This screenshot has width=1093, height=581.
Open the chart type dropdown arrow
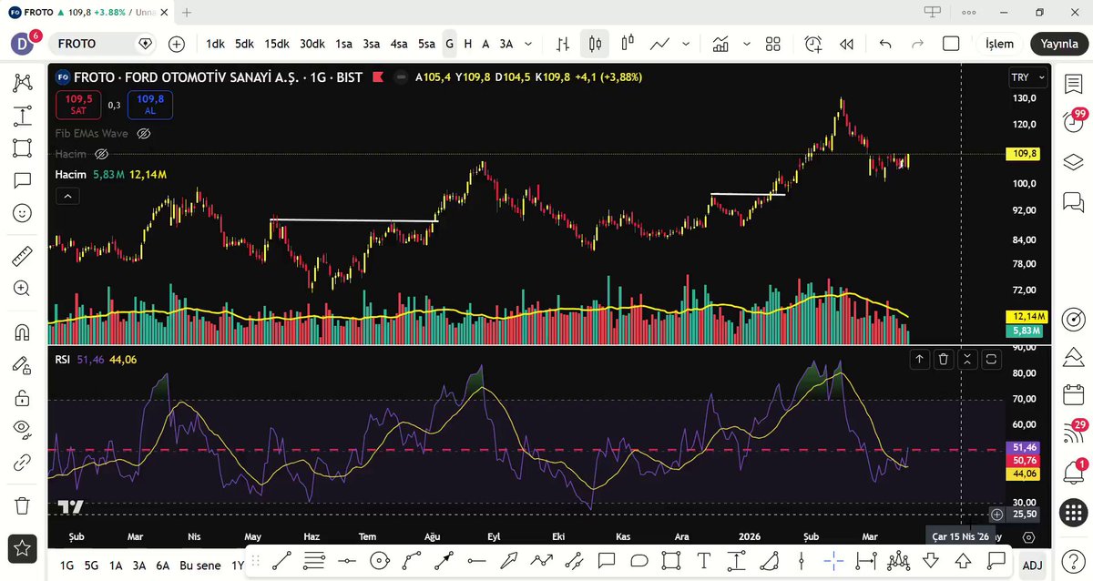click(x=687, y=44)
